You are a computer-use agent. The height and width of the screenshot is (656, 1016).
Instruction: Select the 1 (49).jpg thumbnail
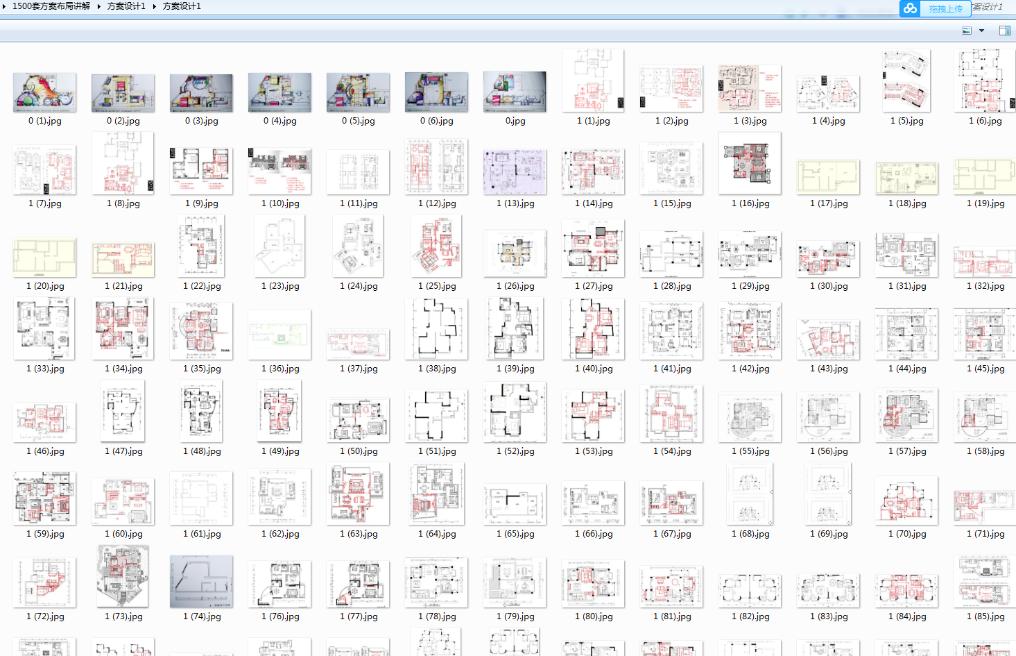(x=279, y=411)
